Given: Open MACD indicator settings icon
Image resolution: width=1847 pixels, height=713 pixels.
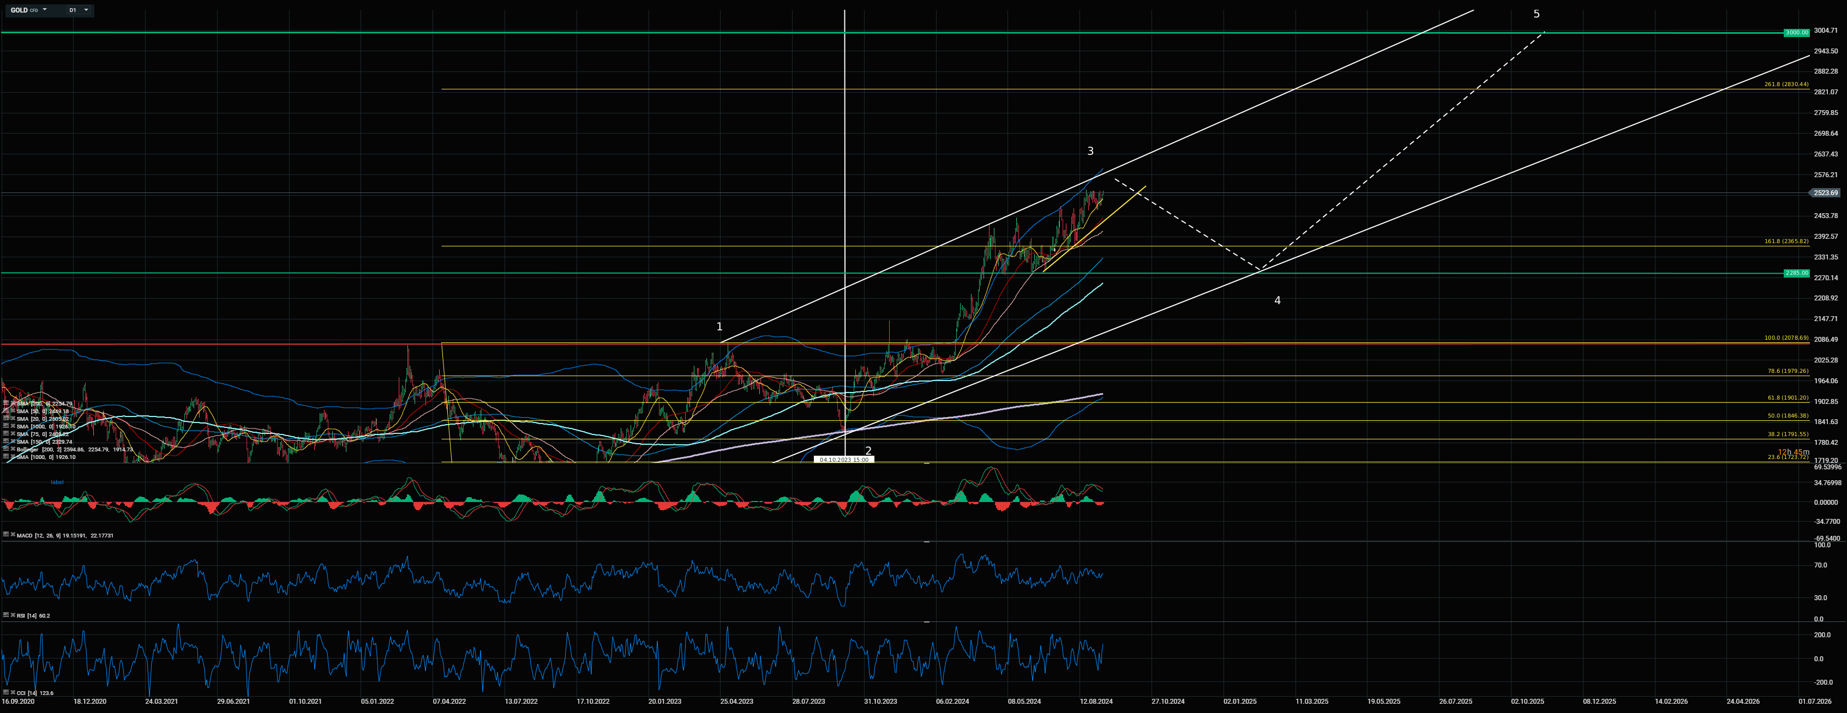Looking at the screenshot, I should [6, 535].
